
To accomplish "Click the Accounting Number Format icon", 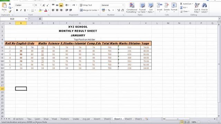I will click(x=103, y=10).
